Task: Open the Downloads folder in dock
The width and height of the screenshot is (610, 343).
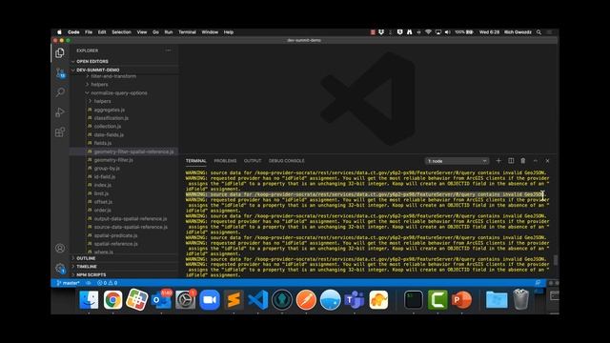Action: pos(497,300)
